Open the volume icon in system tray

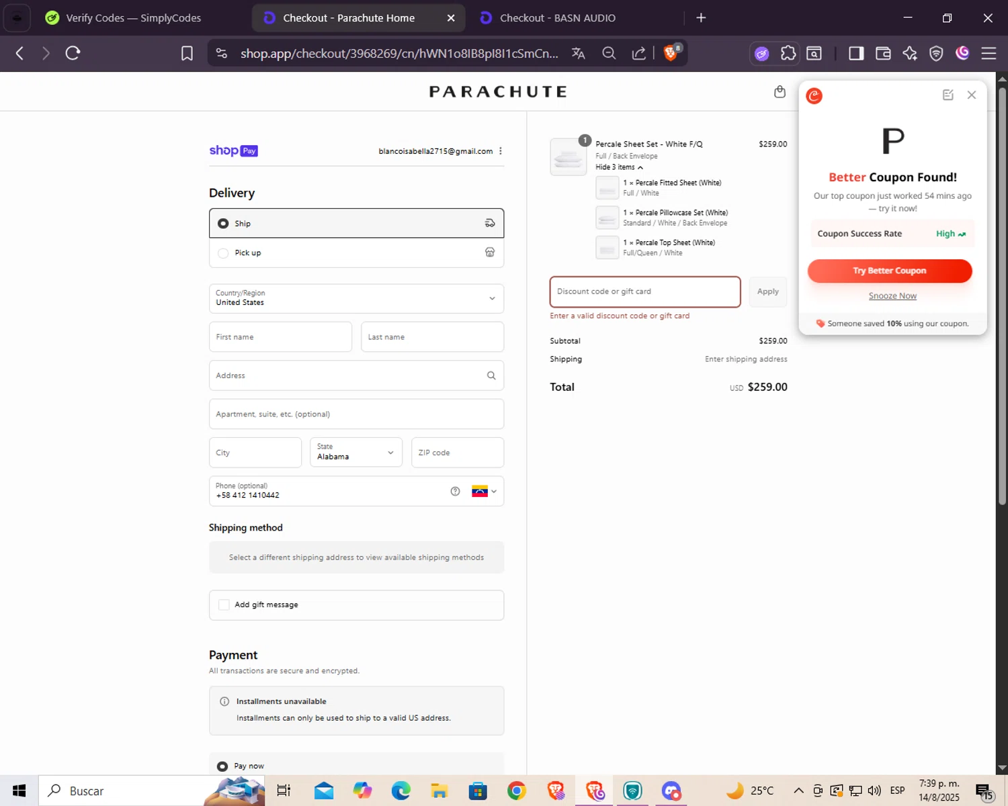pos(874,791)
